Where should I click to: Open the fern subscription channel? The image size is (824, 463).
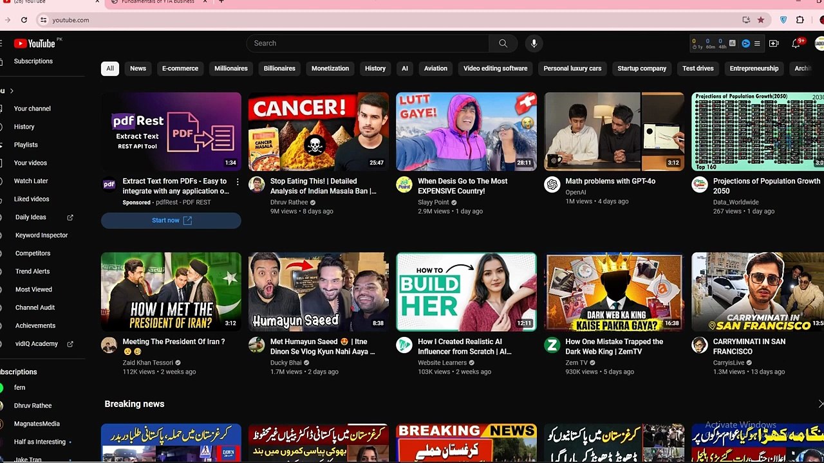point(19,388)
